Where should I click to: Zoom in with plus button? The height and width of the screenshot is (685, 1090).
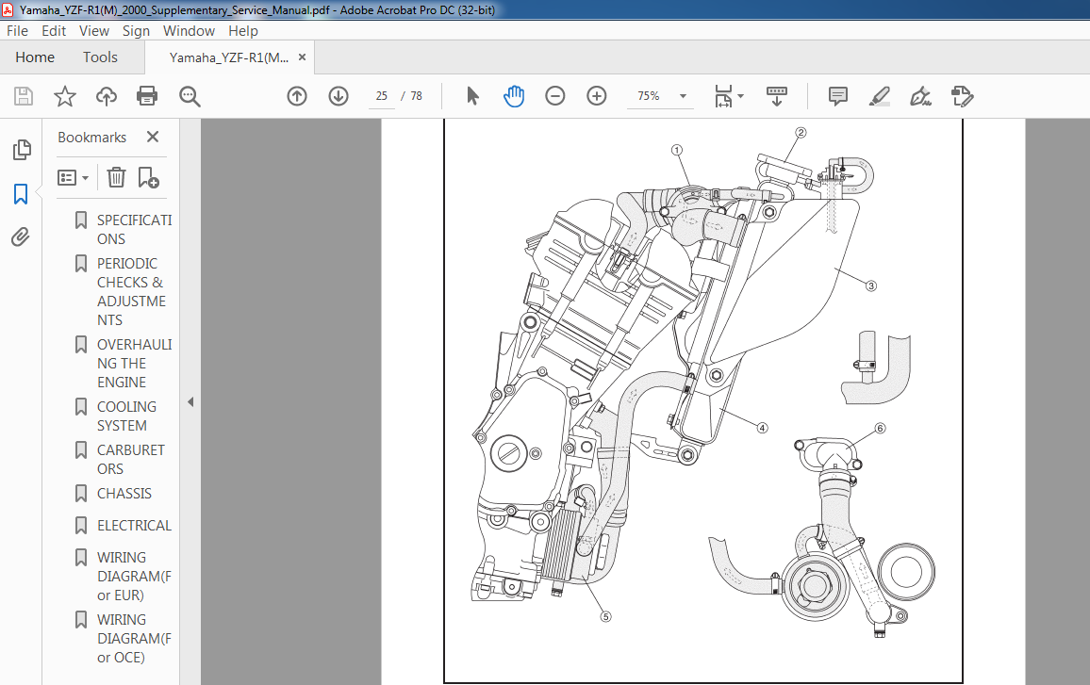597,96
